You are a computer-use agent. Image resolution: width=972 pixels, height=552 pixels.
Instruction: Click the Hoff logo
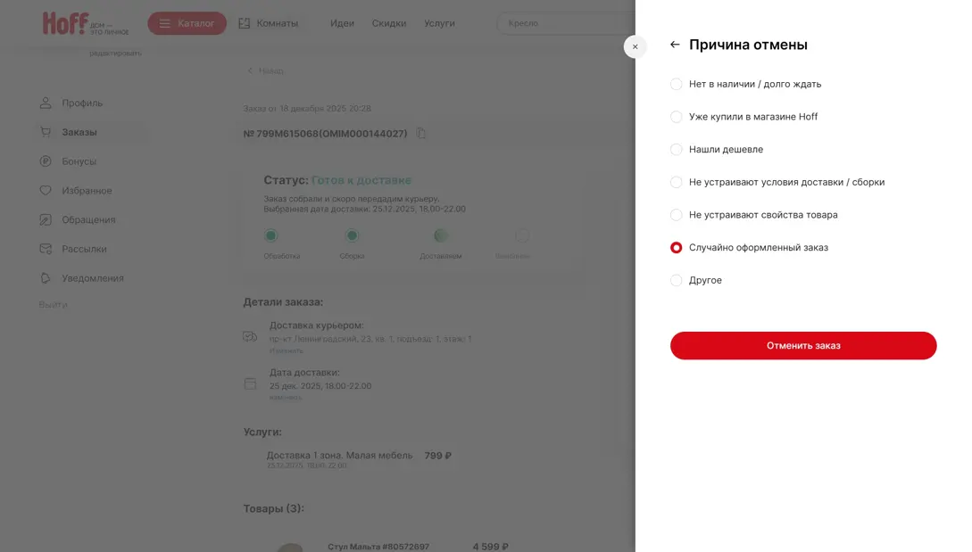click(x=66, y=23)
